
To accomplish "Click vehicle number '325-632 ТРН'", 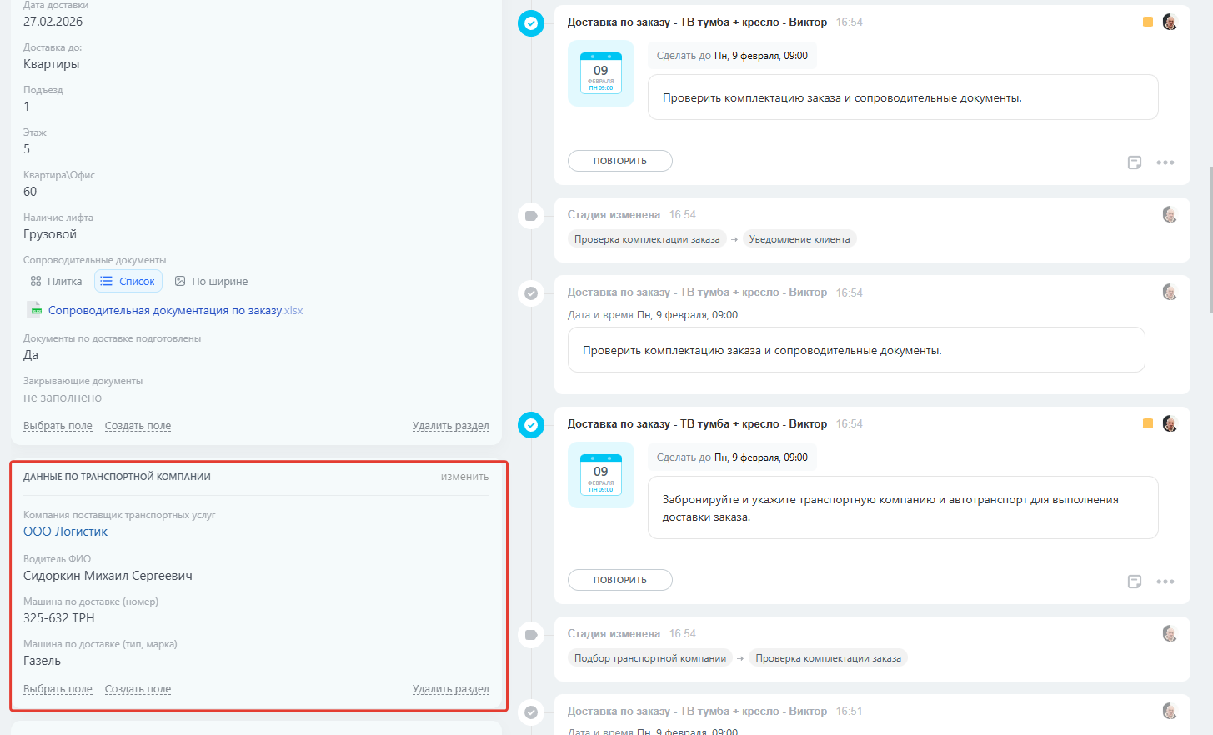I will click(x=59, y=618).
